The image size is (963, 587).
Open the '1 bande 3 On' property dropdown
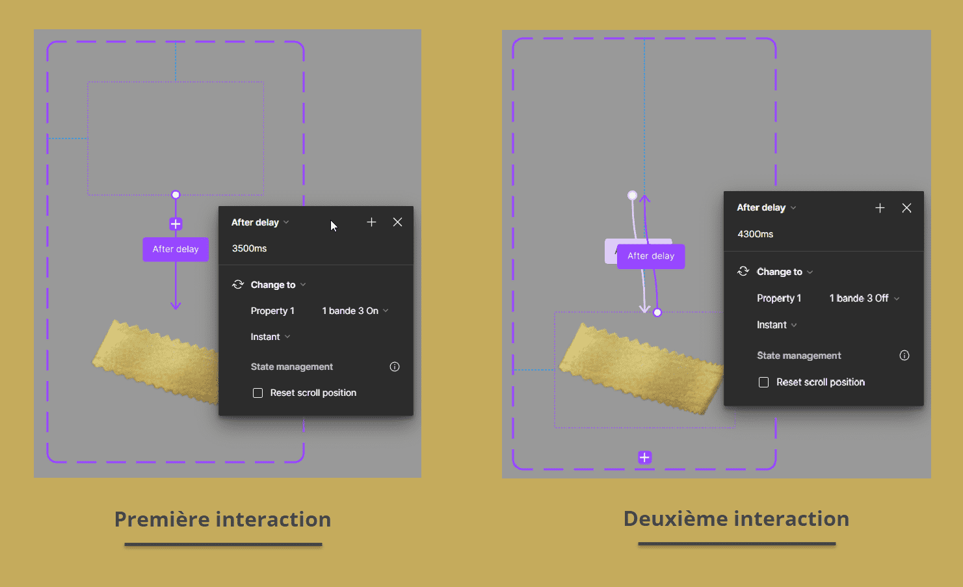355,311
